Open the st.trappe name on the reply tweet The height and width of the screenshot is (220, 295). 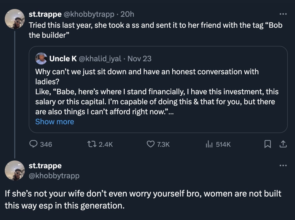(x=45, y=165)
